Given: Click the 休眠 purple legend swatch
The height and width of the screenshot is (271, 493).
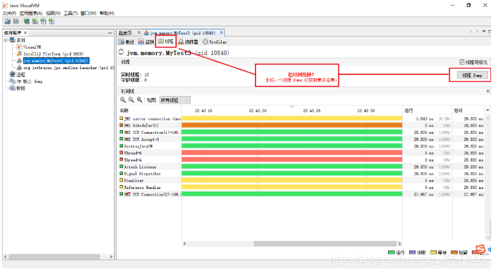Looking at the screenshot, I should (412, 252).
